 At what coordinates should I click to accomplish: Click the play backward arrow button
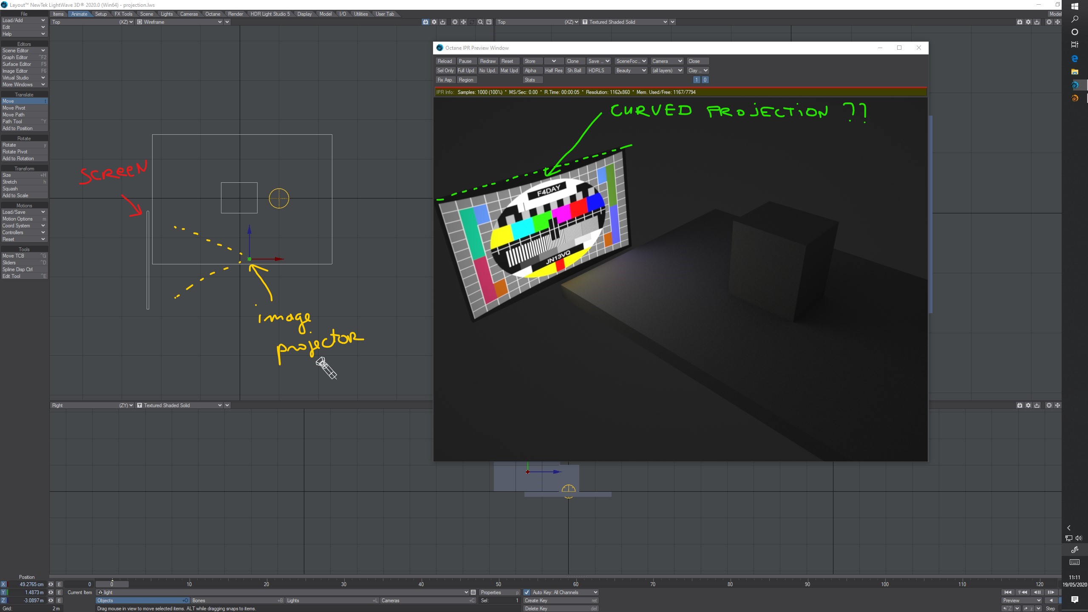(1051, 601)
